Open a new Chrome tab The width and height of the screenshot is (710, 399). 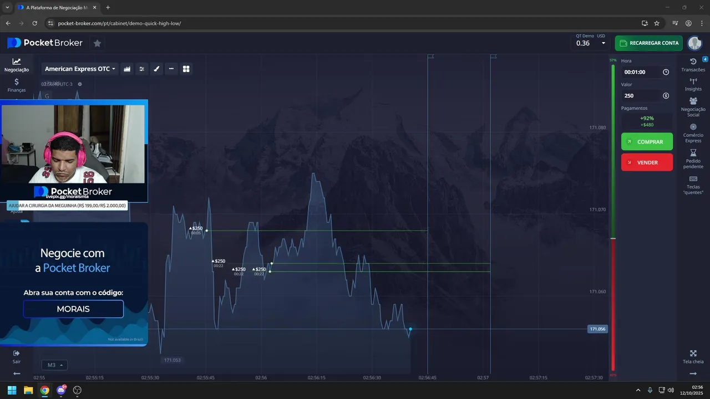tap(108, 8)
